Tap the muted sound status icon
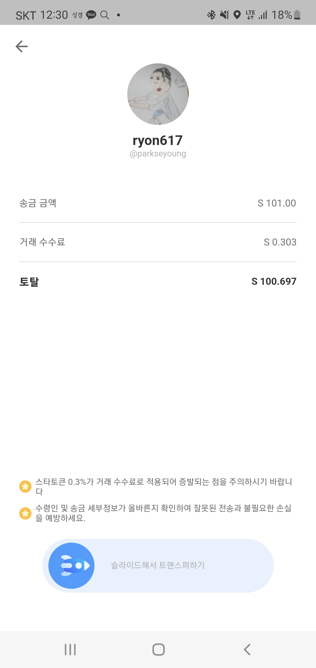This screenshot has width=316, height=668. click(x=224, y=15)
